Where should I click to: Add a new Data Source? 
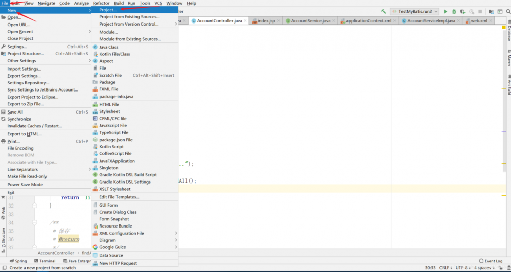134,255
